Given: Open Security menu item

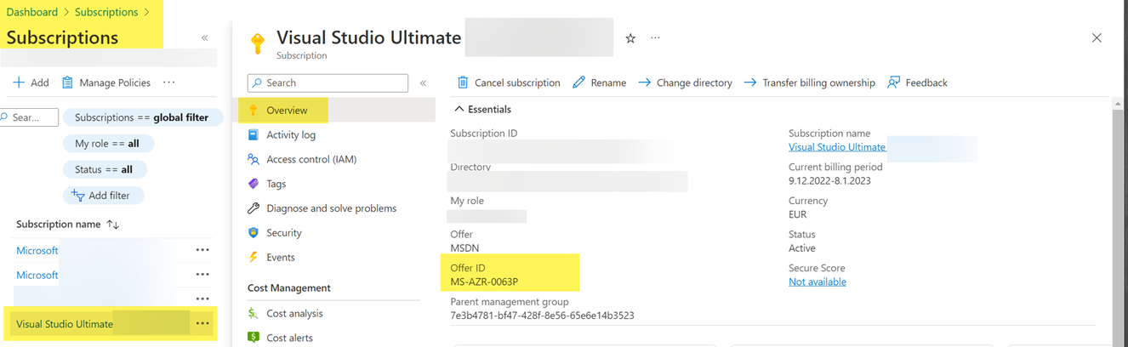Looking at the screenshot, I should tap(284, 232).
